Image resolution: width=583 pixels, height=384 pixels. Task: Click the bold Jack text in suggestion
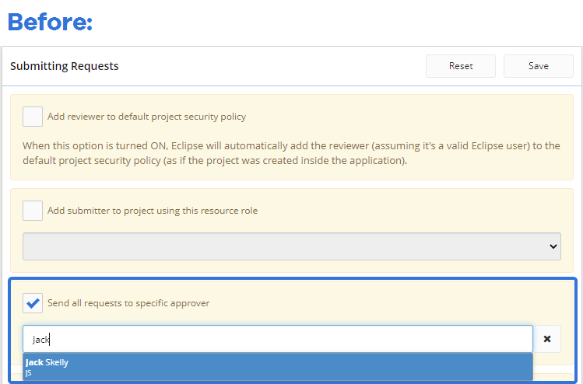click(34, 362)
